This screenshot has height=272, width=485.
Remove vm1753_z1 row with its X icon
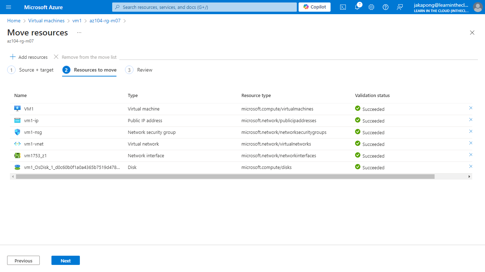tap(471, 155)
